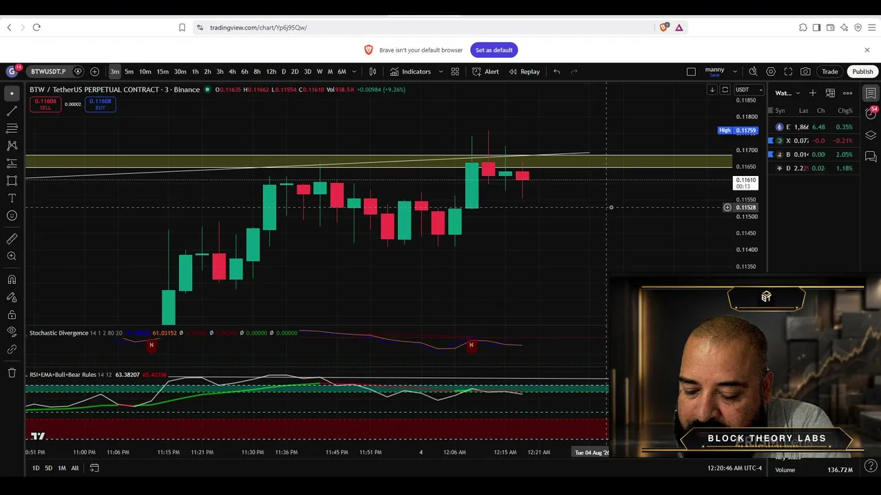This screenshot has width=881, height=495.
Task: Hide all drawings with eye icon
Action: (12, 332)
